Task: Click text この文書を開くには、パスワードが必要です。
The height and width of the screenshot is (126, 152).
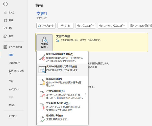Action: [x=81, y=40]
